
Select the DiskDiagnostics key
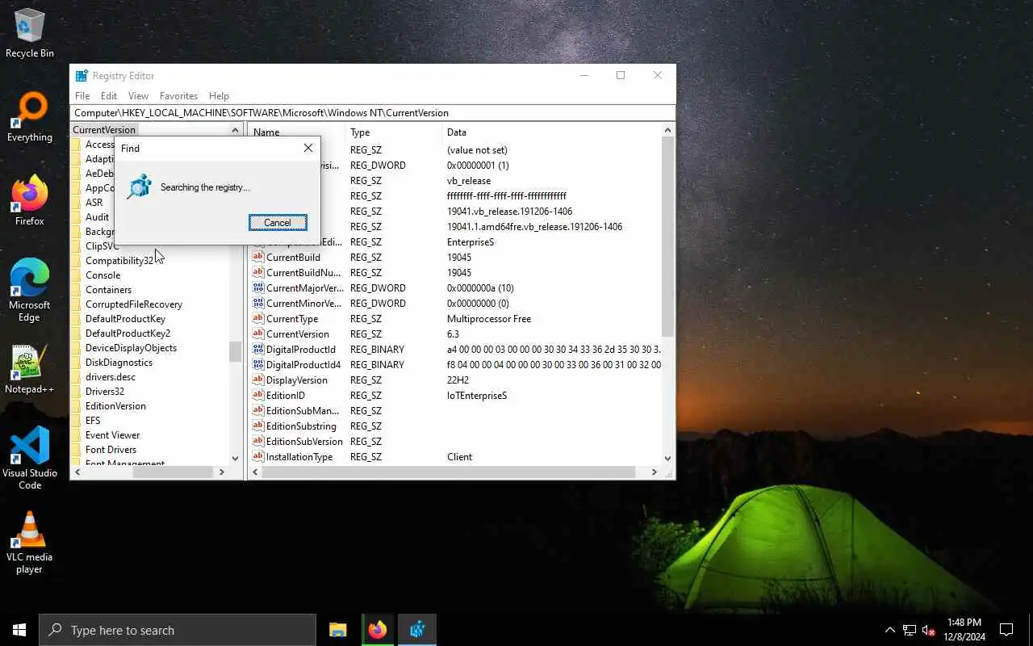119,362
